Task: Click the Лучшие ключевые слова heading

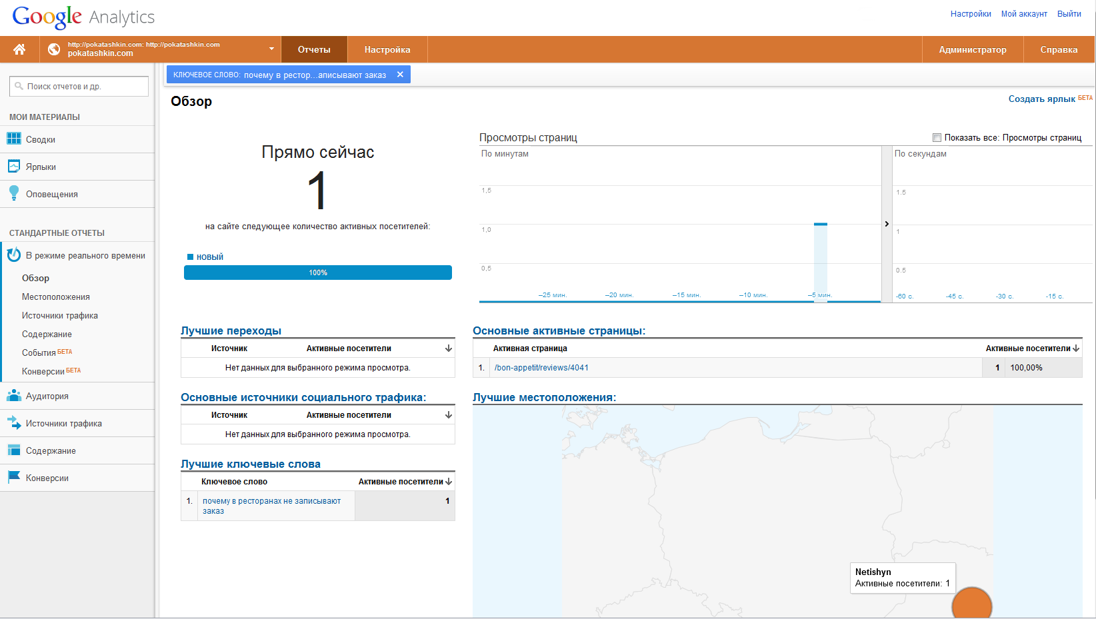Action: point(251,464)
